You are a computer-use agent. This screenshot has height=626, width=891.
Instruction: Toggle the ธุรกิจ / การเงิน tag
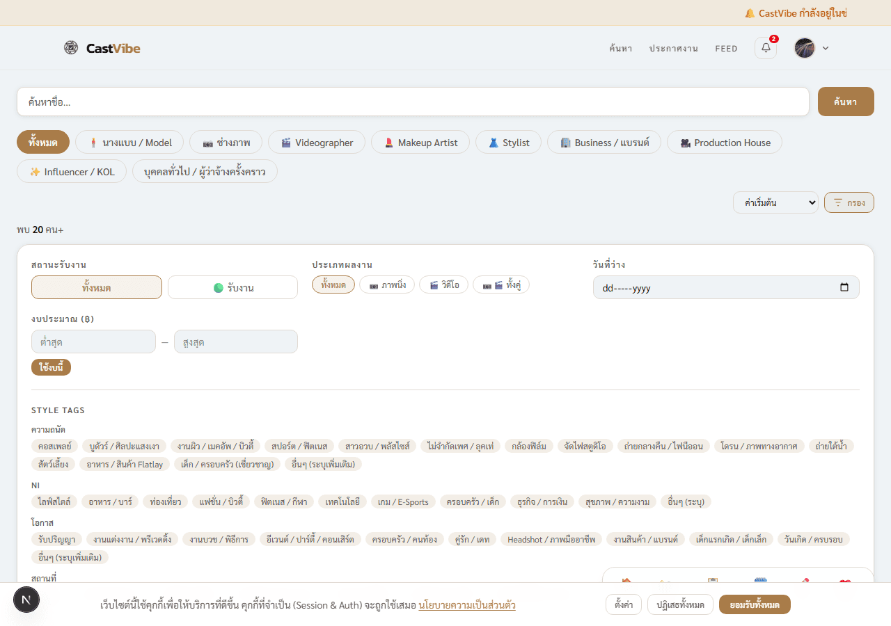pyautogui.click(x=542, y=501)
